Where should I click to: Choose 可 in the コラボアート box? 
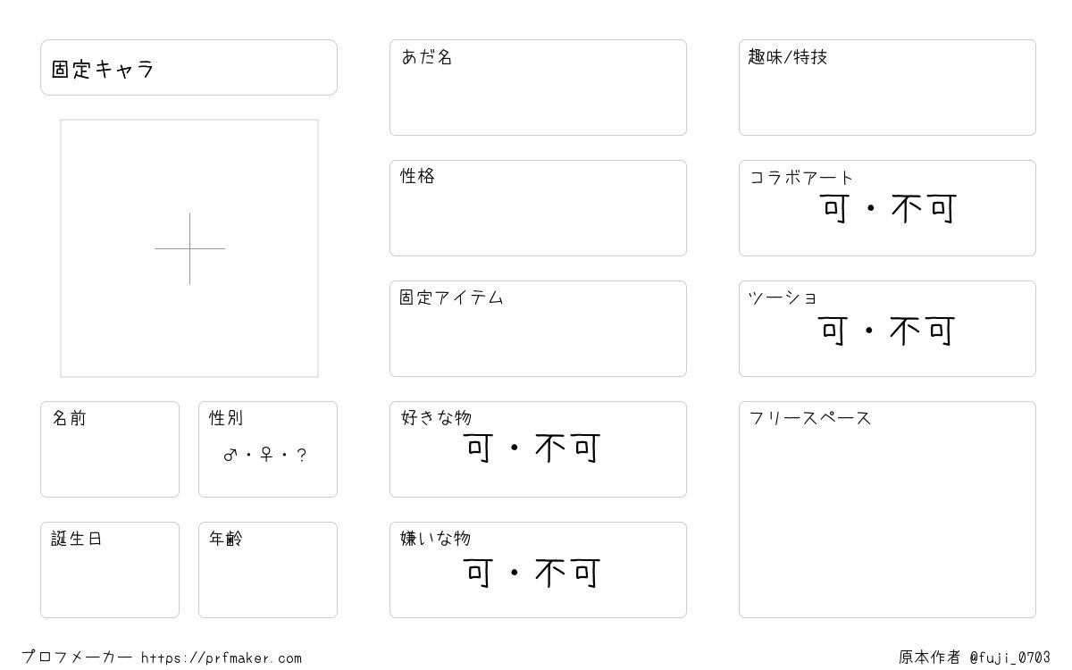click(x=836, y=209)
